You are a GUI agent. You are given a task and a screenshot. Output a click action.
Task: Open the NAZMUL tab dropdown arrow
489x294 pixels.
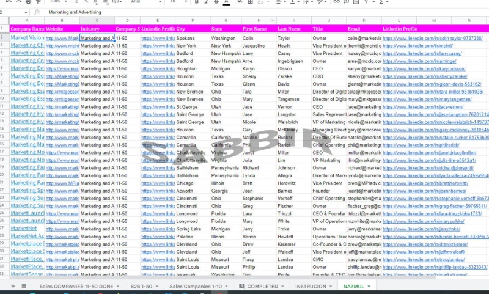[369, 287]
